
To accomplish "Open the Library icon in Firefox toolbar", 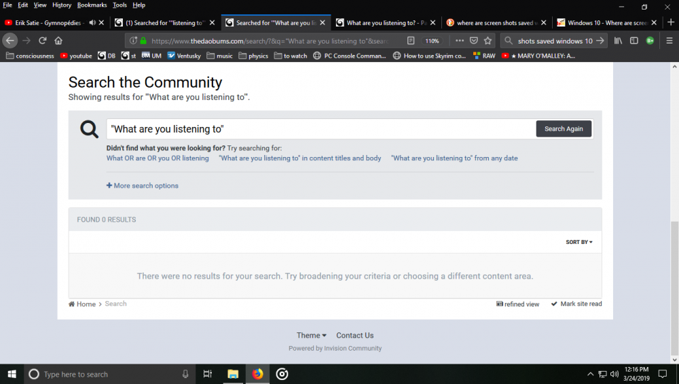I will (618, 41).
